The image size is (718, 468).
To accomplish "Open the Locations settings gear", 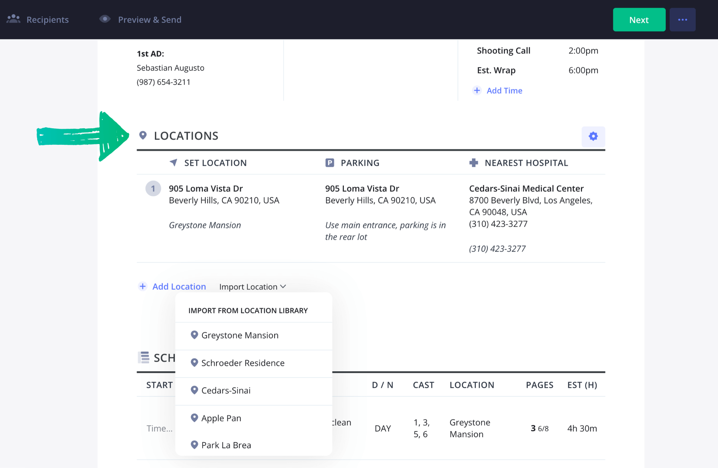I will coord(593,136).
